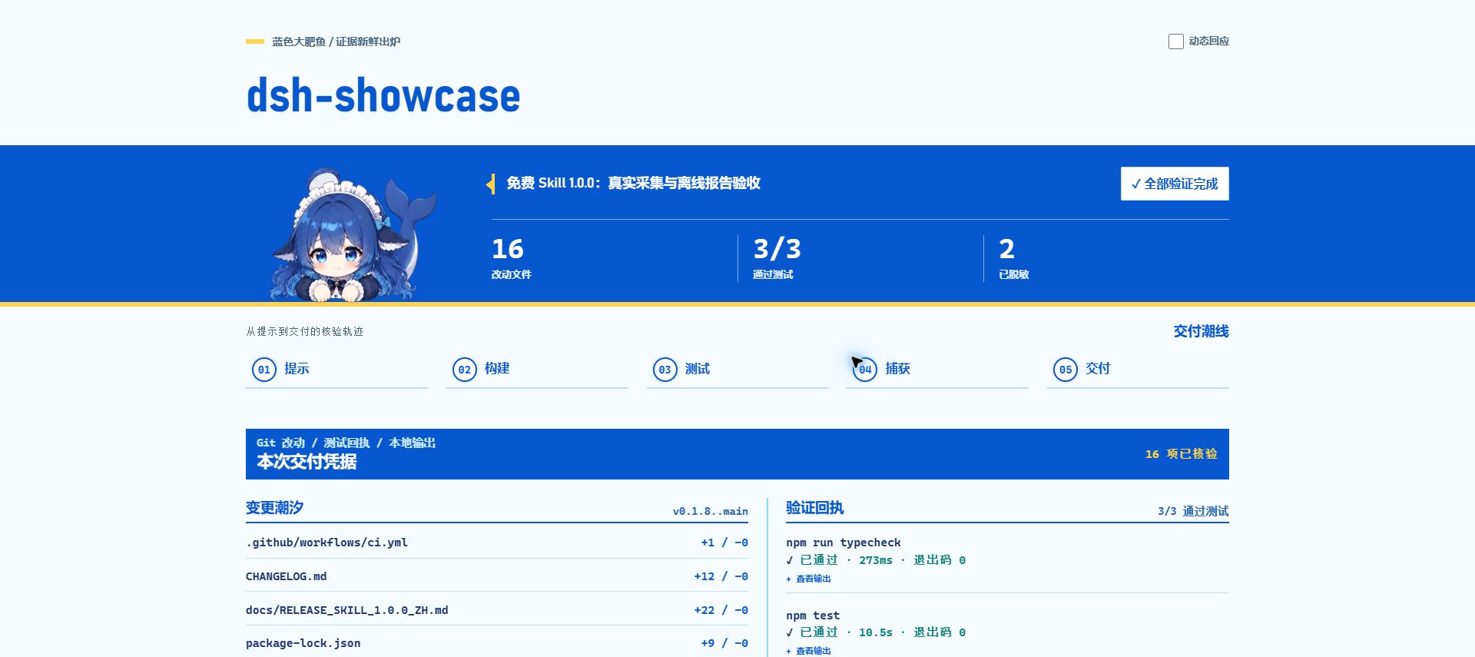1475x657 pixels.
Task: Click the 3/3 通过测试 label beside 验证回执
Action: coord(1193,511)
